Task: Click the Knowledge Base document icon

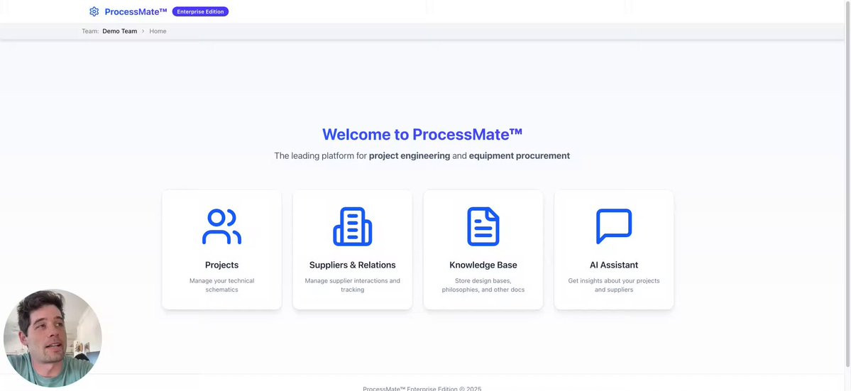Action: (483, 226)
